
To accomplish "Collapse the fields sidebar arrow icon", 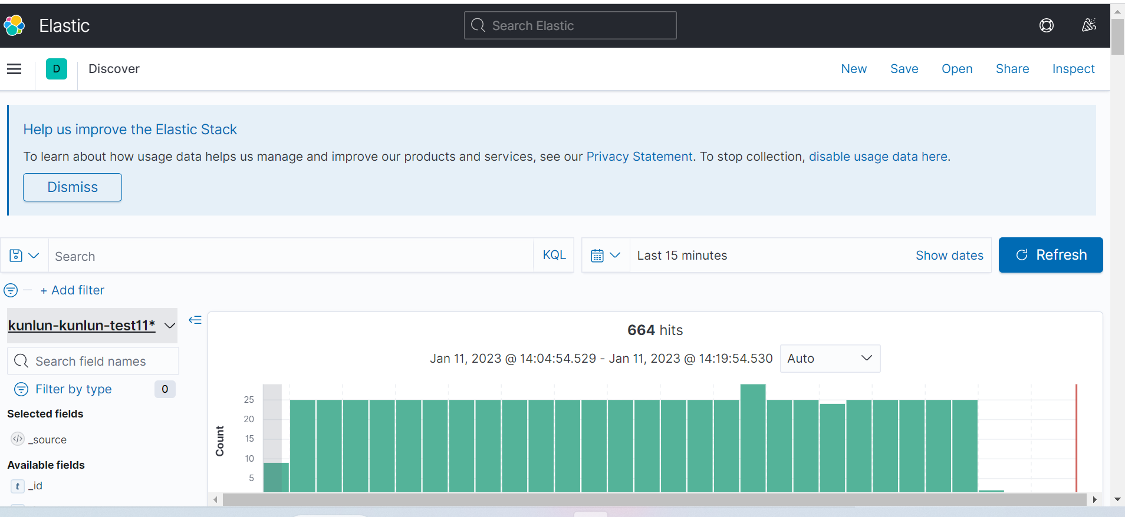I will 195,320.
